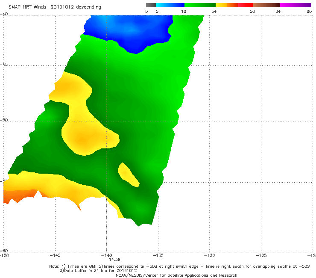
Task: Click the yellow-orange-red 34-50 segment of the color bar
Action: [x=234, y=5]
